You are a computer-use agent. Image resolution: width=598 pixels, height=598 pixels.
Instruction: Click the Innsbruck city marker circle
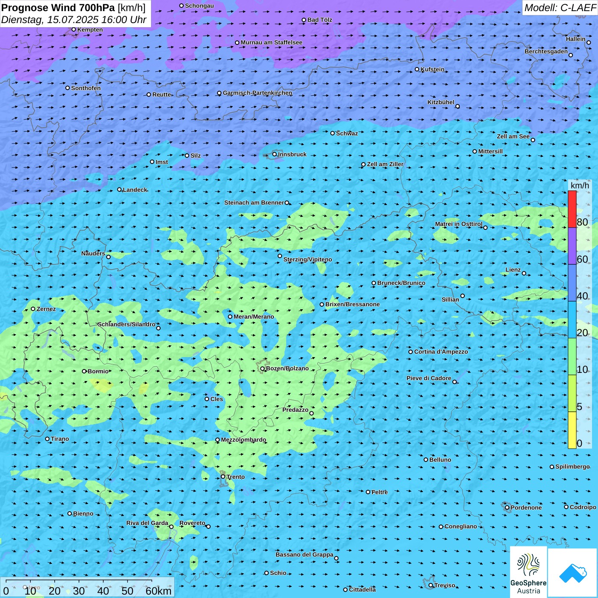(x=275, y=154)
